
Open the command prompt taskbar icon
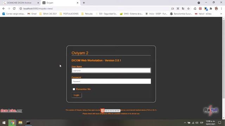(28, 123)
